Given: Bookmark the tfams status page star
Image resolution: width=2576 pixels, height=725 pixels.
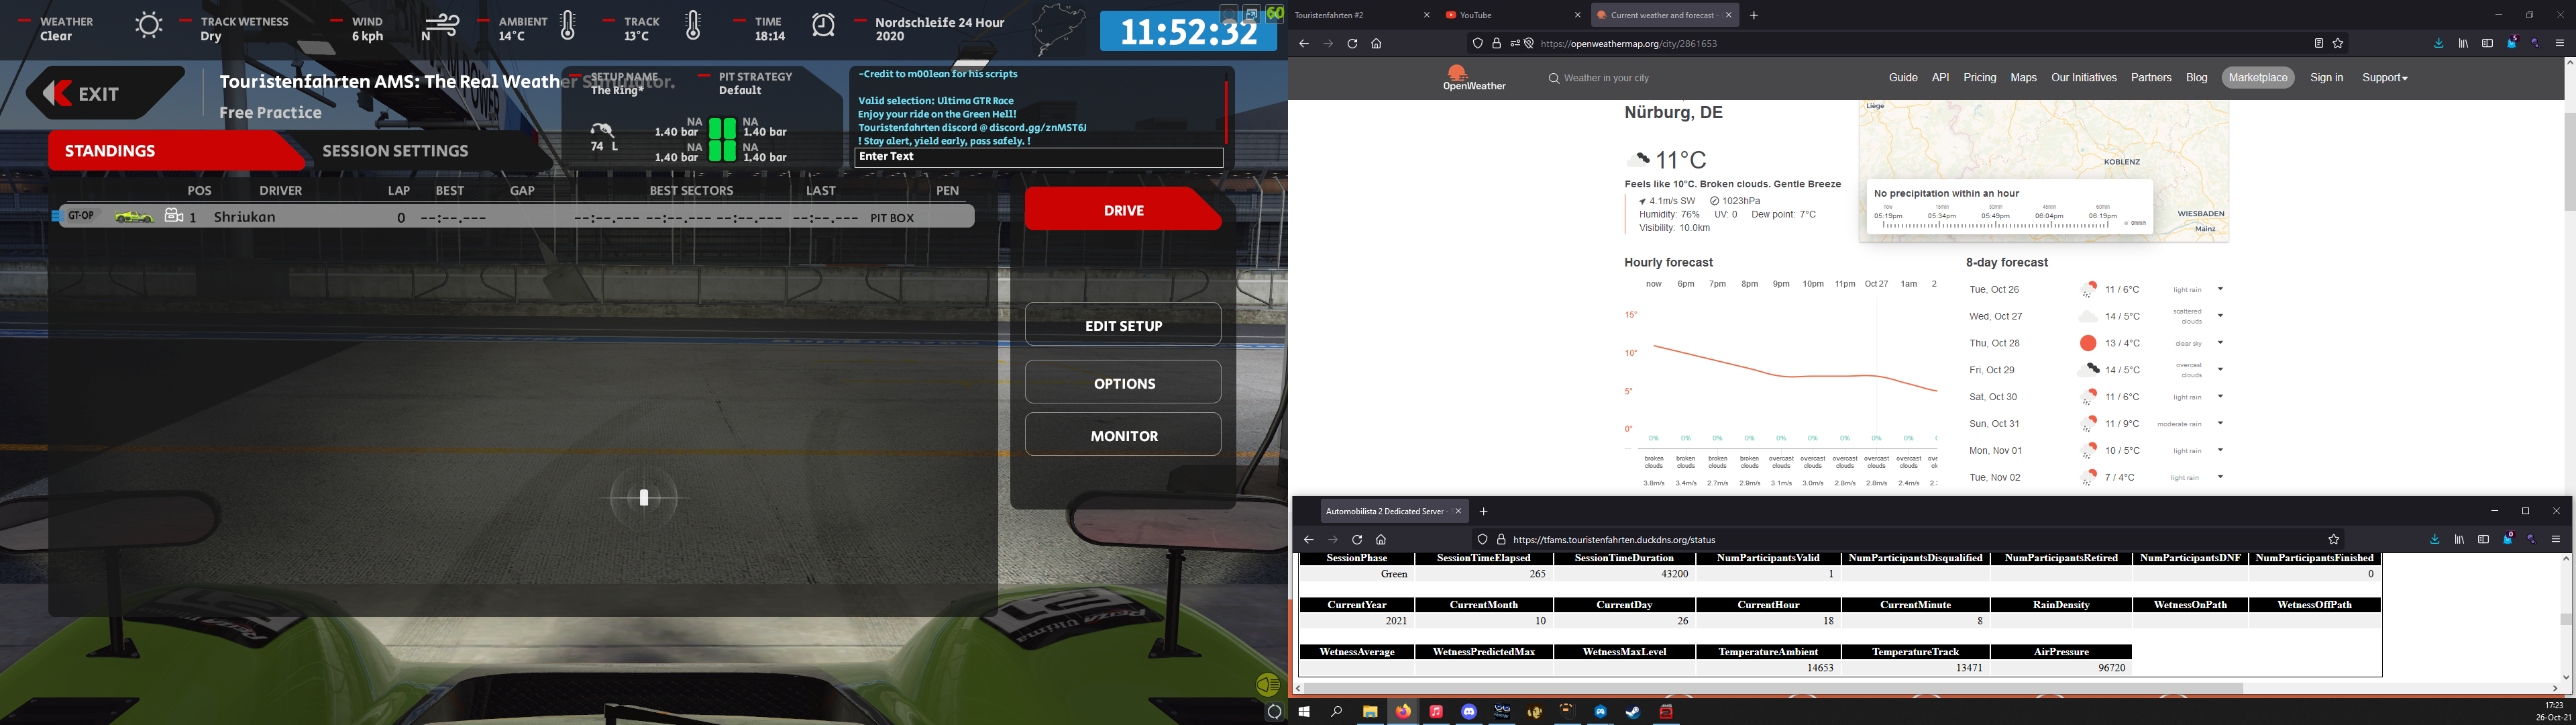Looking at the screenshot, I should (x=2333, y=540).
